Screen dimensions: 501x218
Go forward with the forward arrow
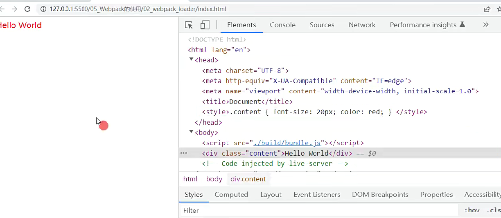pyautogui.click(x=14, y=9)
